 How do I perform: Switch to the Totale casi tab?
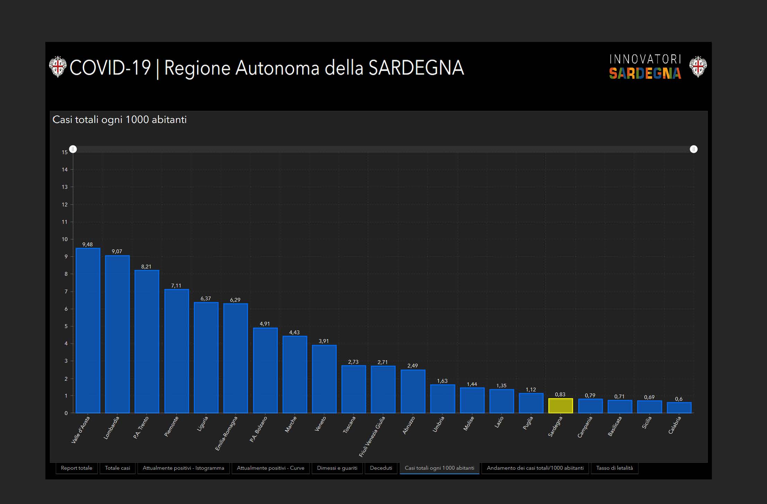[x=117, y=468]
